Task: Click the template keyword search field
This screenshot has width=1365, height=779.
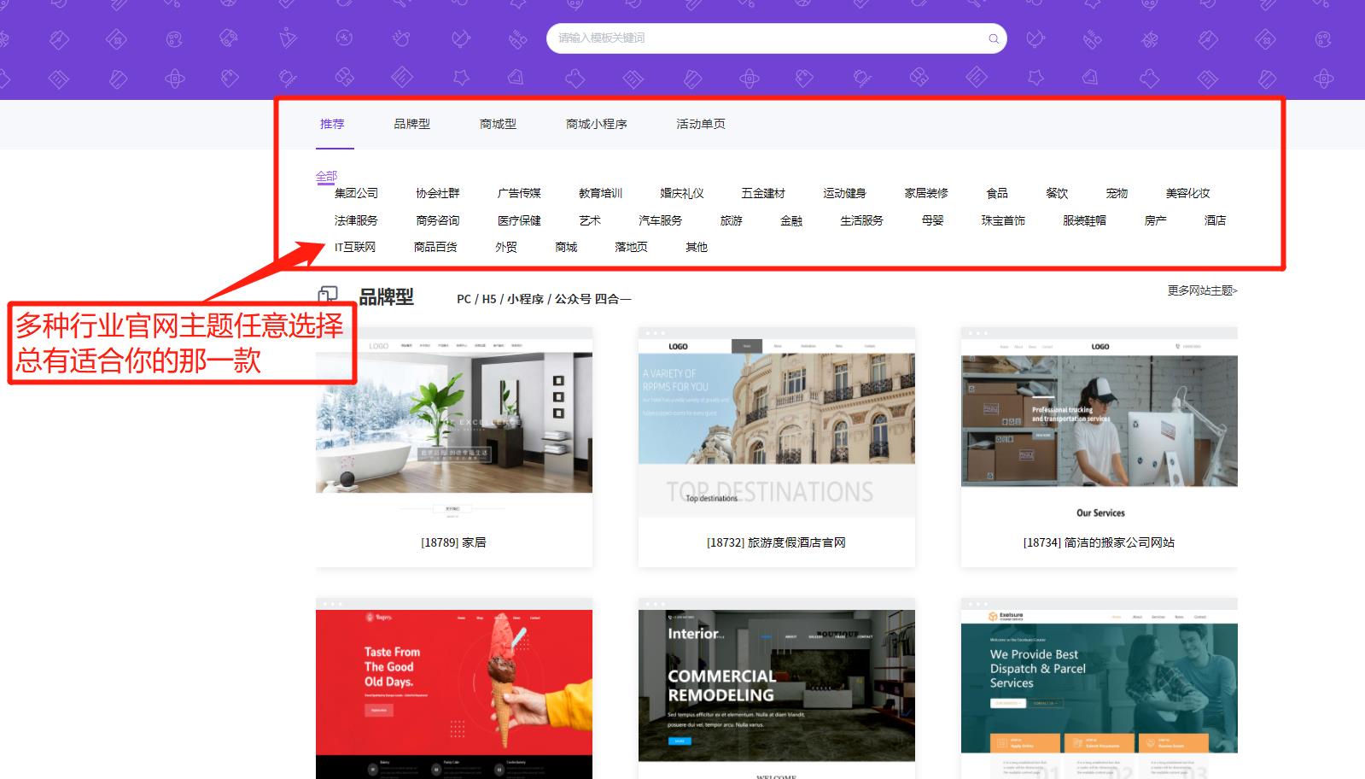Action: 776,38
